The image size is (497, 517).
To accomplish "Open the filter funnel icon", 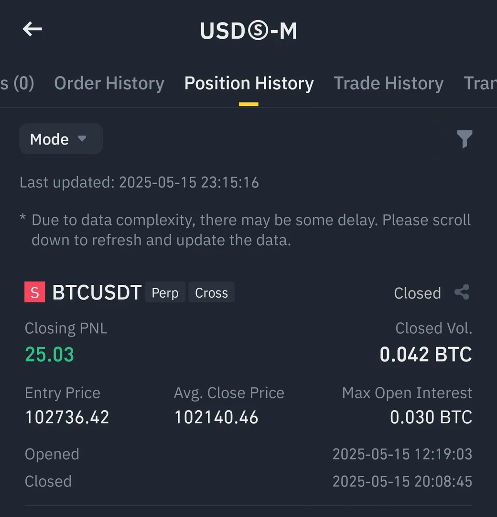I will (x=464, y=139).
